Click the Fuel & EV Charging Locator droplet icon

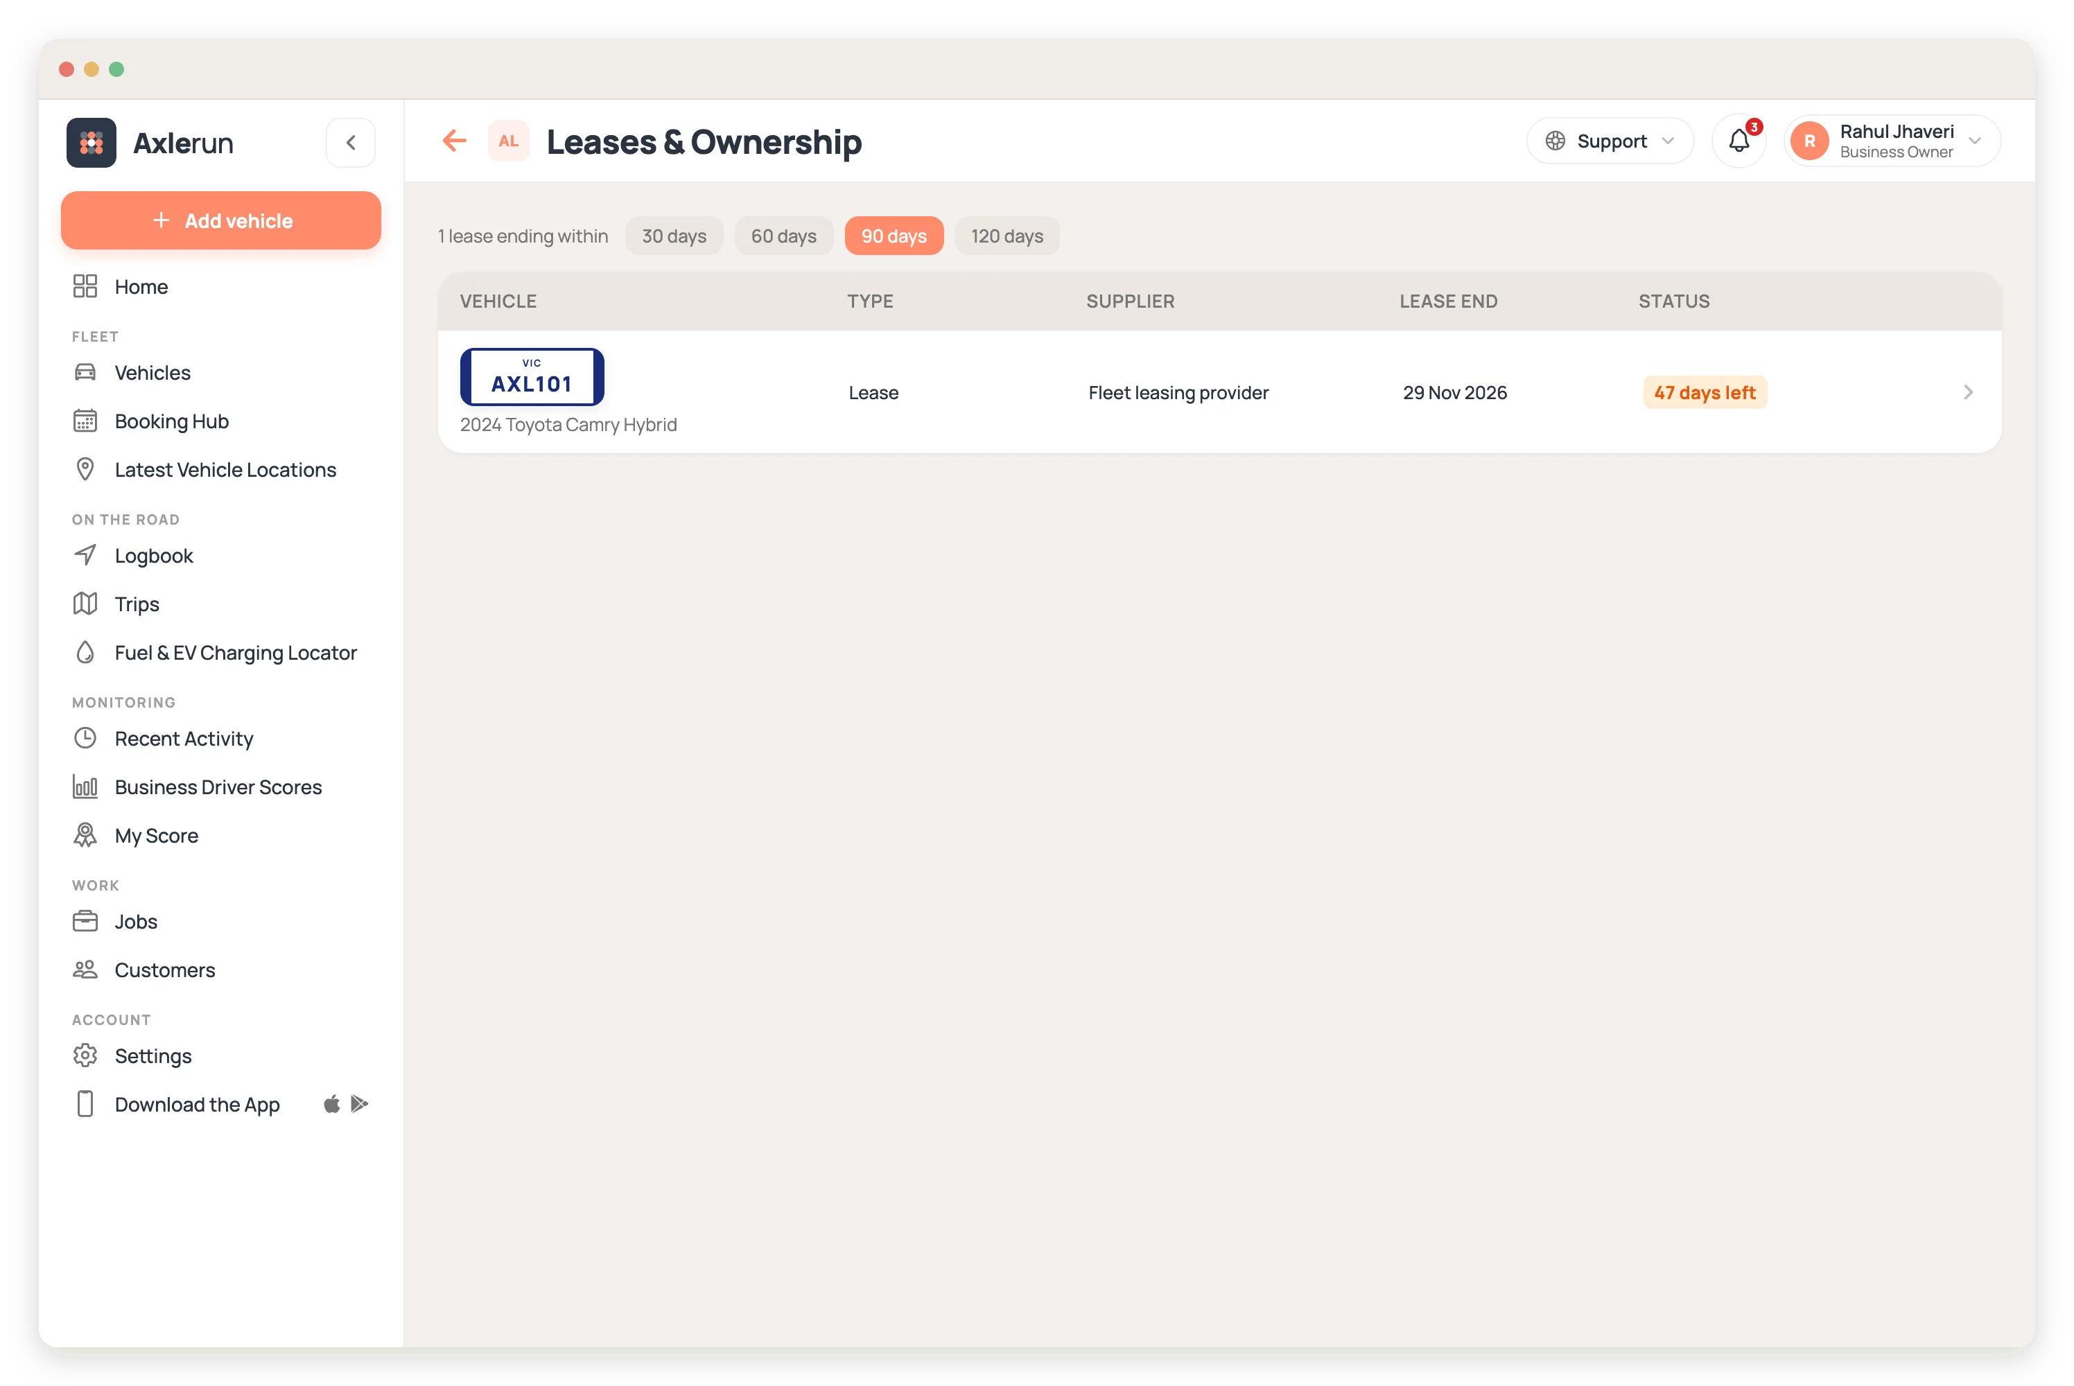point(85,652)
